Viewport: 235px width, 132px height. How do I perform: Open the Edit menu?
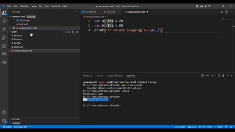(x=15, y=6)
